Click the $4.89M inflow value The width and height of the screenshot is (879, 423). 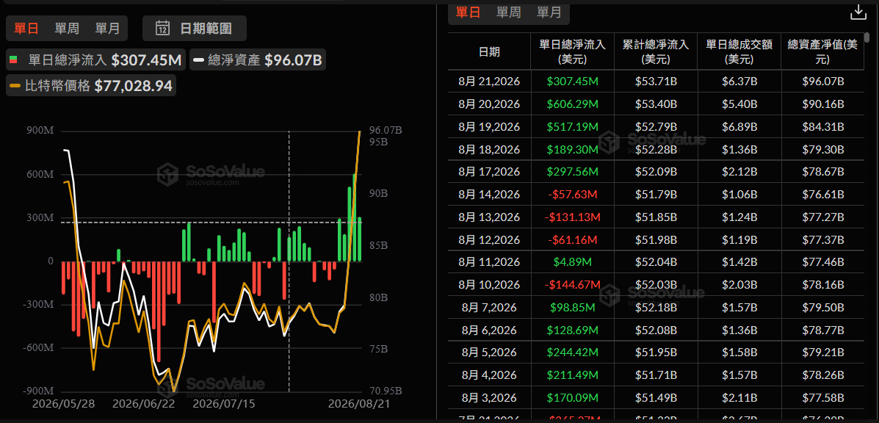572,262
